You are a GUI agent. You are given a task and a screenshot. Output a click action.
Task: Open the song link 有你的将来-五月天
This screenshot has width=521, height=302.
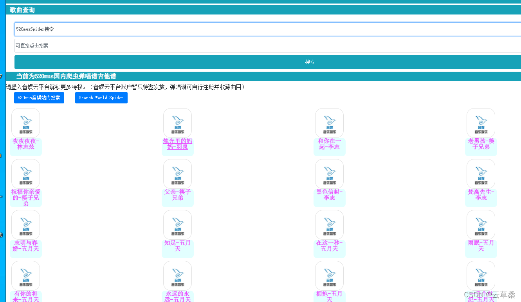point(26,297)
